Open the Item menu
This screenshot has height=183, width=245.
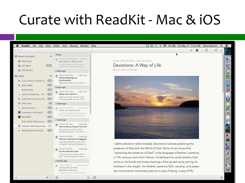point(65,46)
